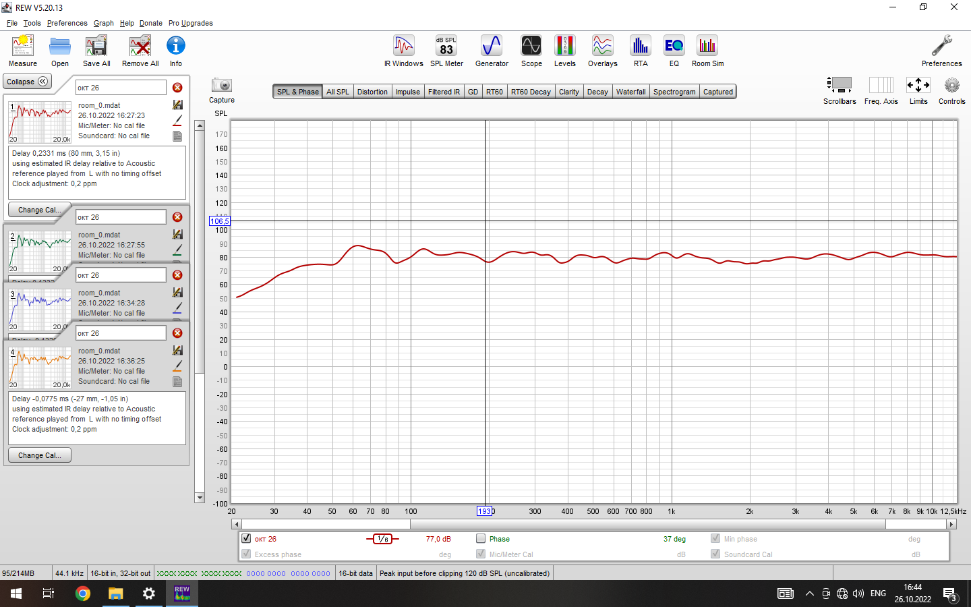
Task: Toggle the Excess phase checkbox
Action: (246, 554)
